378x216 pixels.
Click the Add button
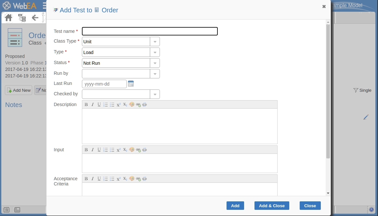tap(235, 206)
